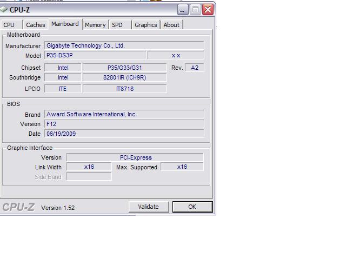Click the LPCIO vendor ITE field
This screenshot has width=346, height=277.
click(x=63, y=89)
